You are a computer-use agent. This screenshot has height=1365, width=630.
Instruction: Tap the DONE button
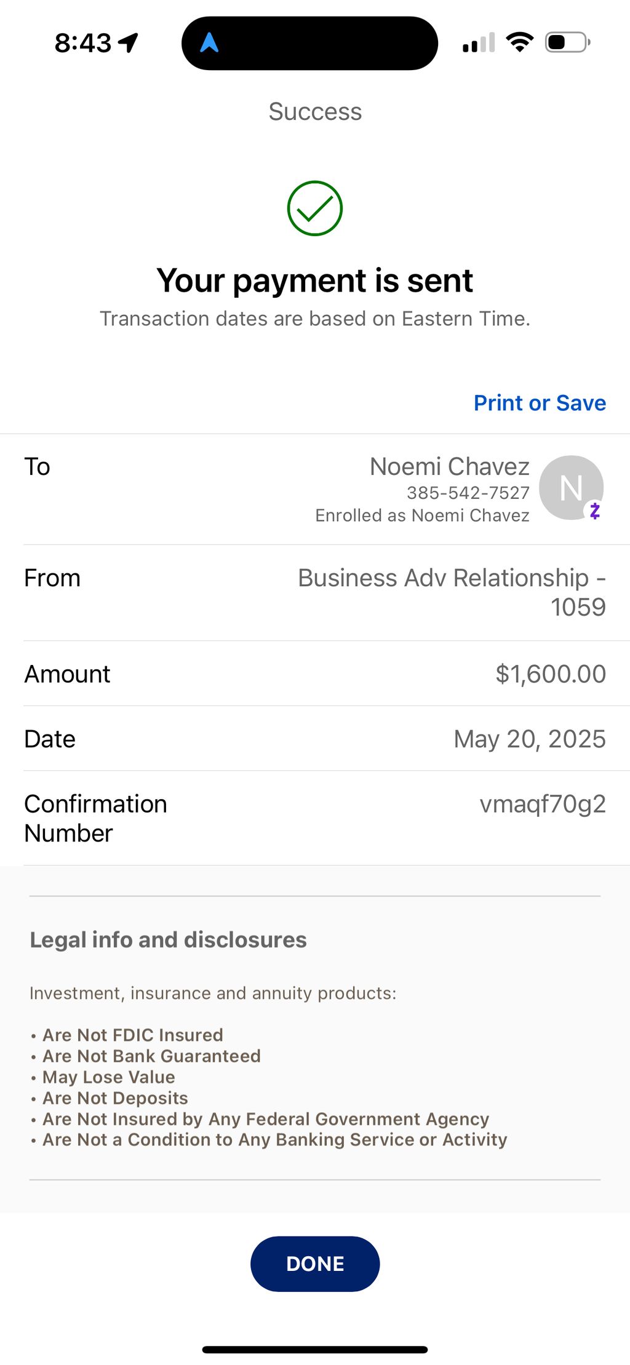click(315, 1264)
